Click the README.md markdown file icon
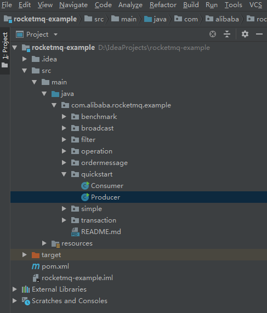Viewport: 267px width, 313px height. (75, 232)
